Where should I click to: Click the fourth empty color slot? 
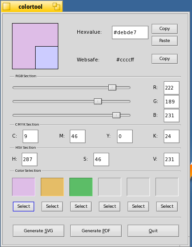click(110, 187)
